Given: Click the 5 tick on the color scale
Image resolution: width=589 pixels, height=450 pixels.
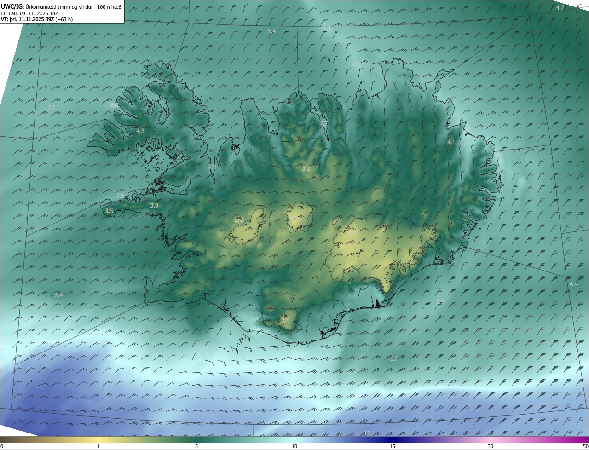Looking at the screenshot, I should click(x=196, y=446).
